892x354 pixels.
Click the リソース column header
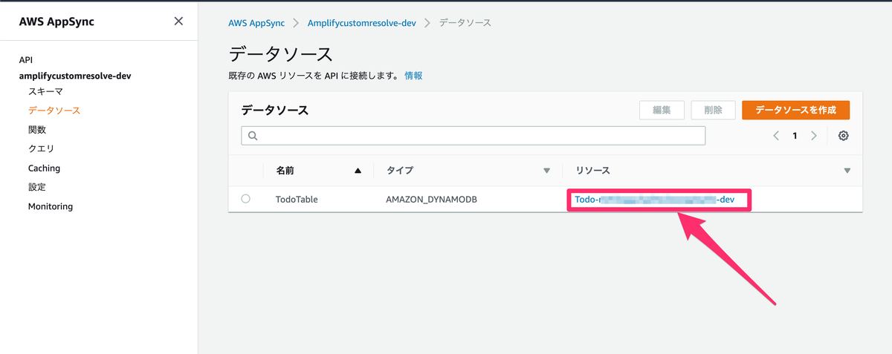593,171
